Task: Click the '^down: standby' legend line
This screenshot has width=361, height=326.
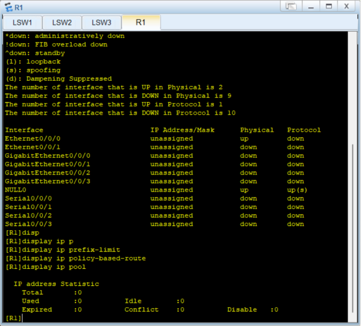Action: (x=35, y=53)
